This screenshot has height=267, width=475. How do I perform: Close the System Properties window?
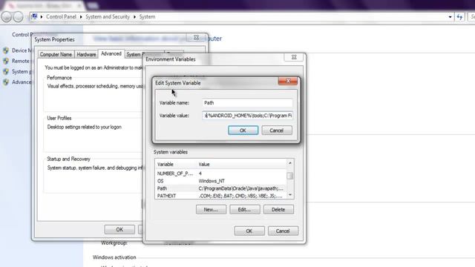196,38
